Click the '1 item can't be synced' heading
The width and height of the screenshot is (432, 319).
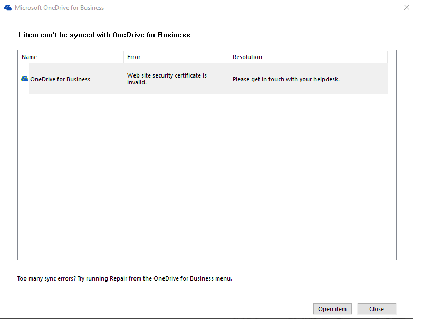pos(103,35)
